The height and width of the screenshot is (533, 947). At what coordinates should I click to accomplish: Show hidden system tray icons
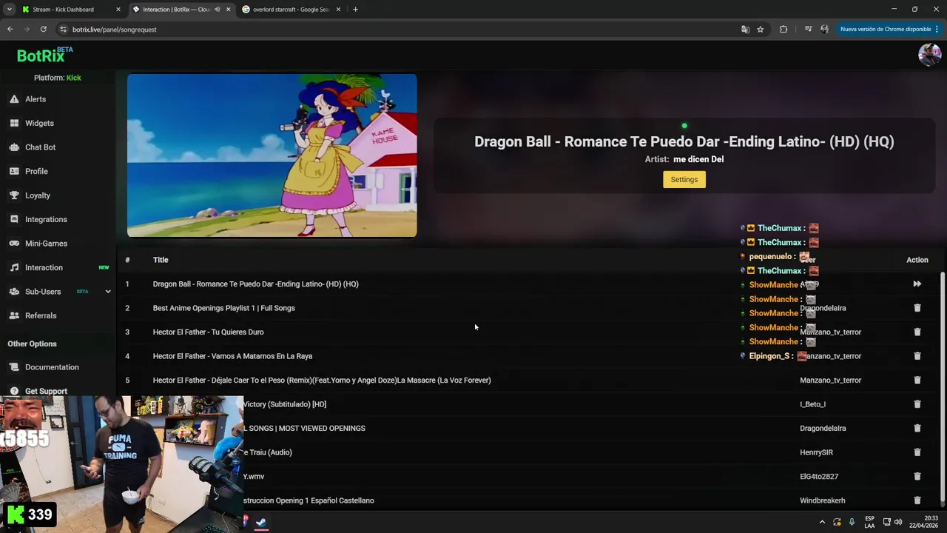pyautogui.click(x=822, y=522)
